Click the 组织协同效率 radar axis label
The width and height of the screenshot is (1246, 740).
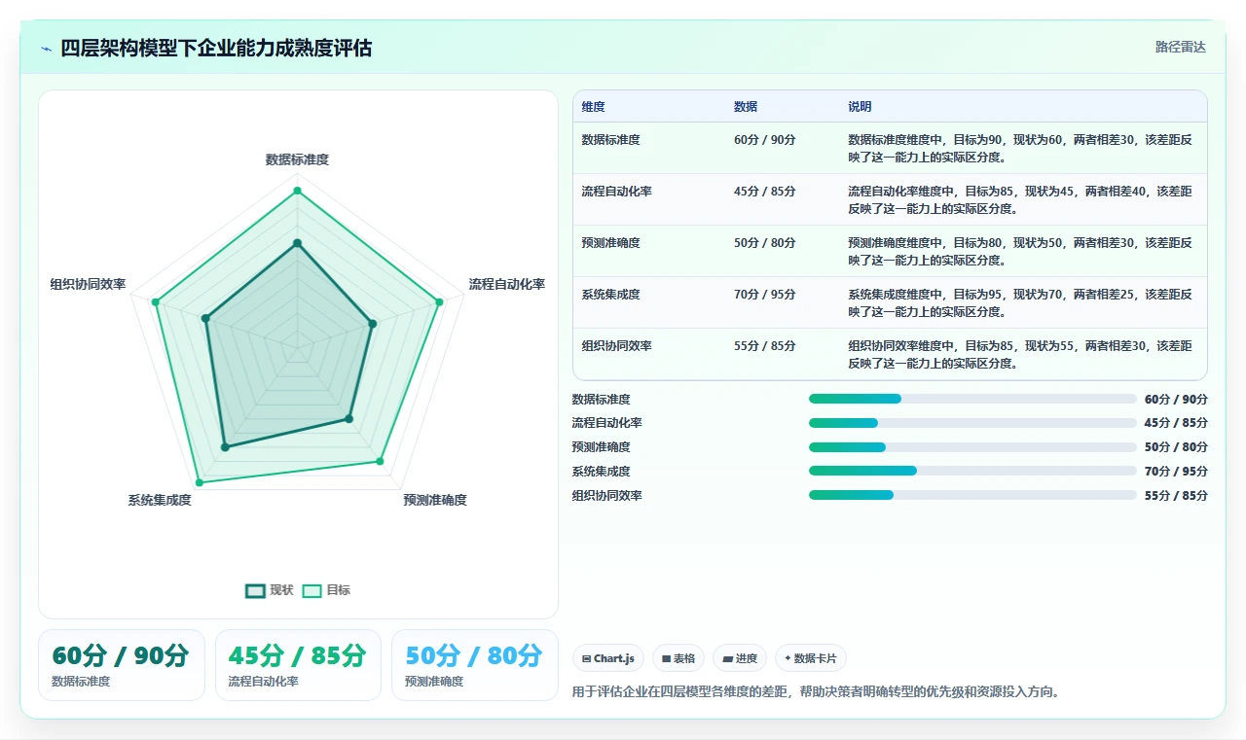click(89, 284)
